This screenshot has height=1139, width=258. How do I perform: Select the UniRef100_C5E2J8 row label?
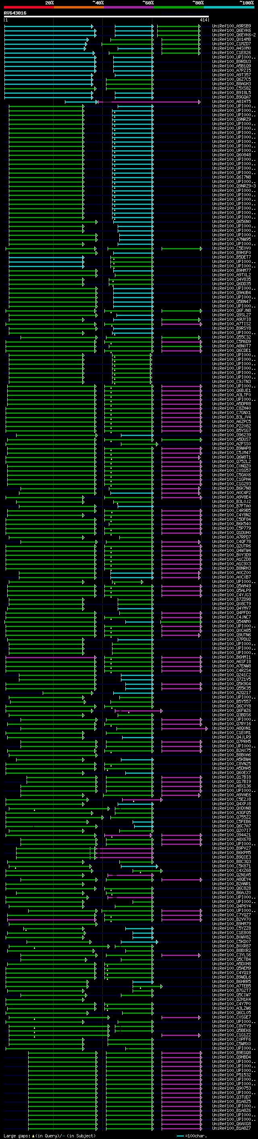pyautogui.click(x=231, y=800)
